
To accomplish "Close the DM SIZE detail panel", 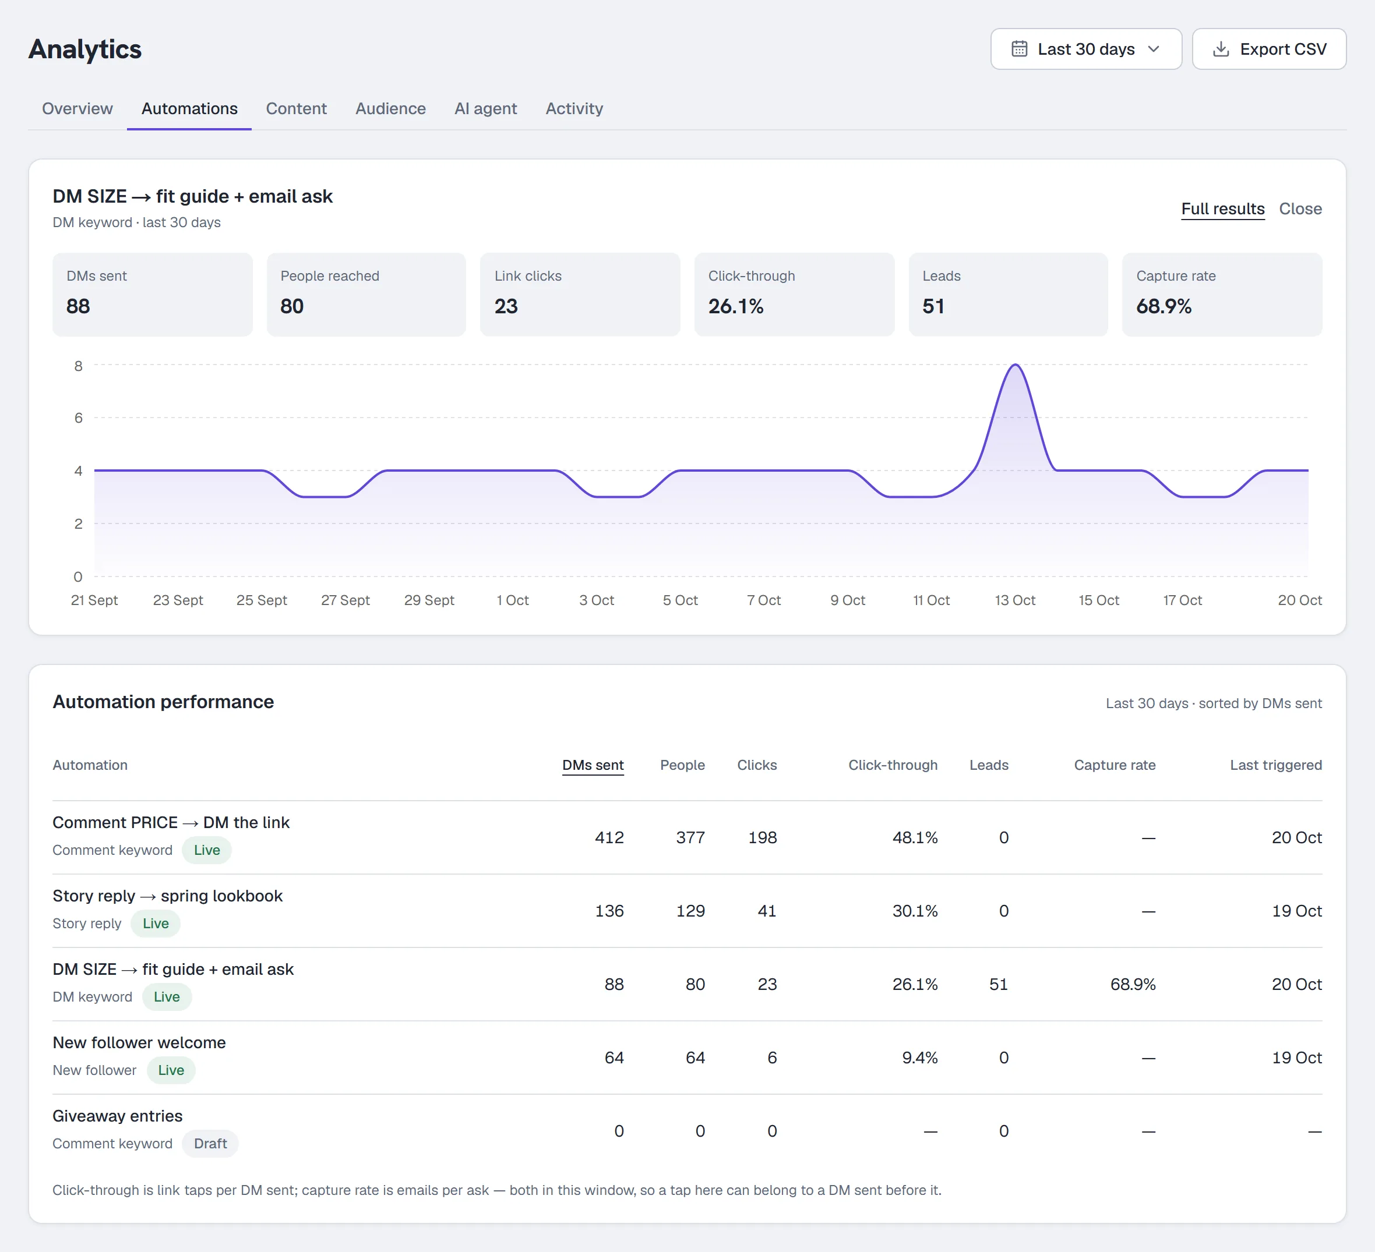I will click(1300, 208).
